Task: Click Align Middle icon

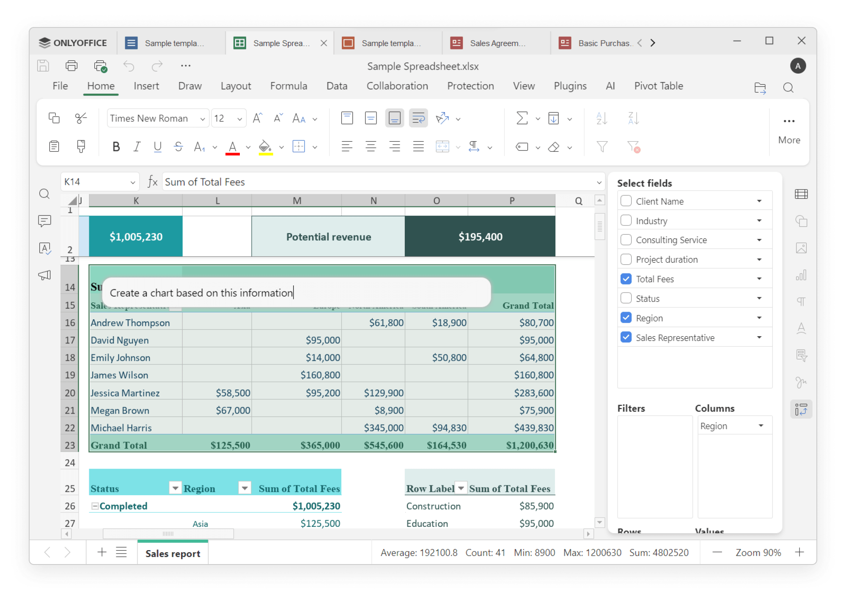Action: pyautogui.click(x=371, y=118)
